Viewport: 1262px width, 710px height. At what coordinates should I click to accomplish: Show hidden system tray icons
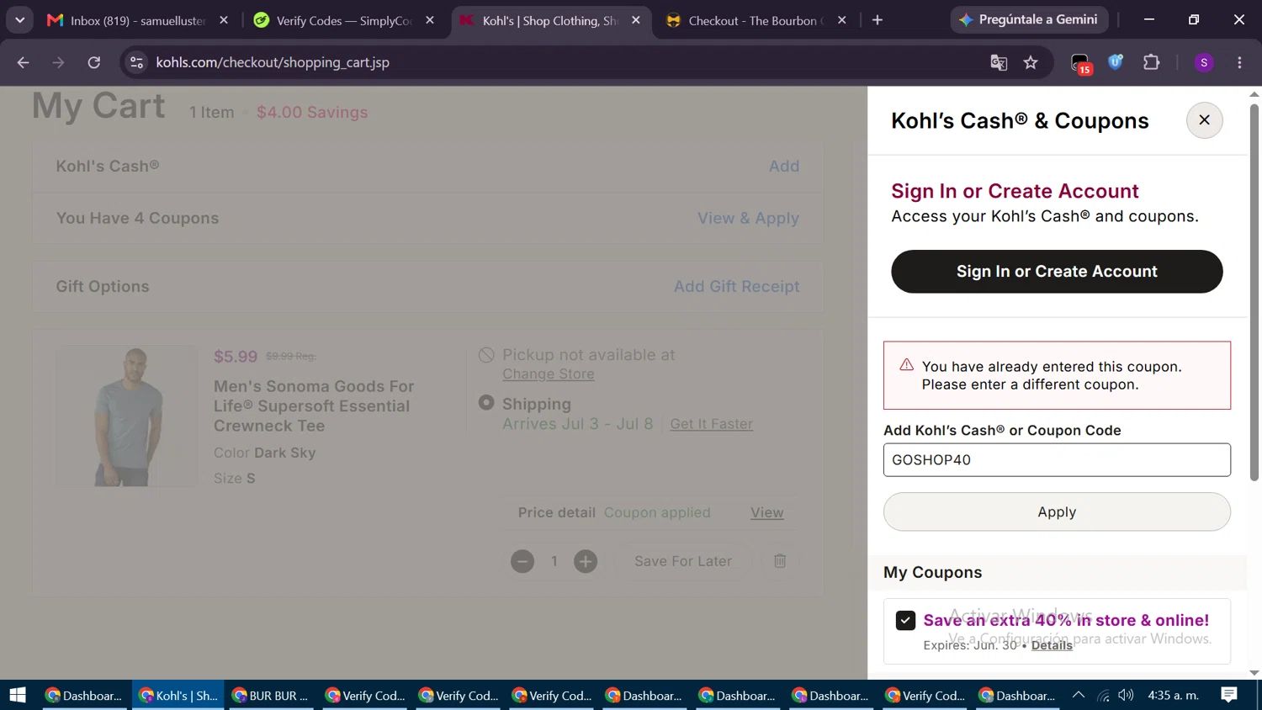click(1079, 695)
